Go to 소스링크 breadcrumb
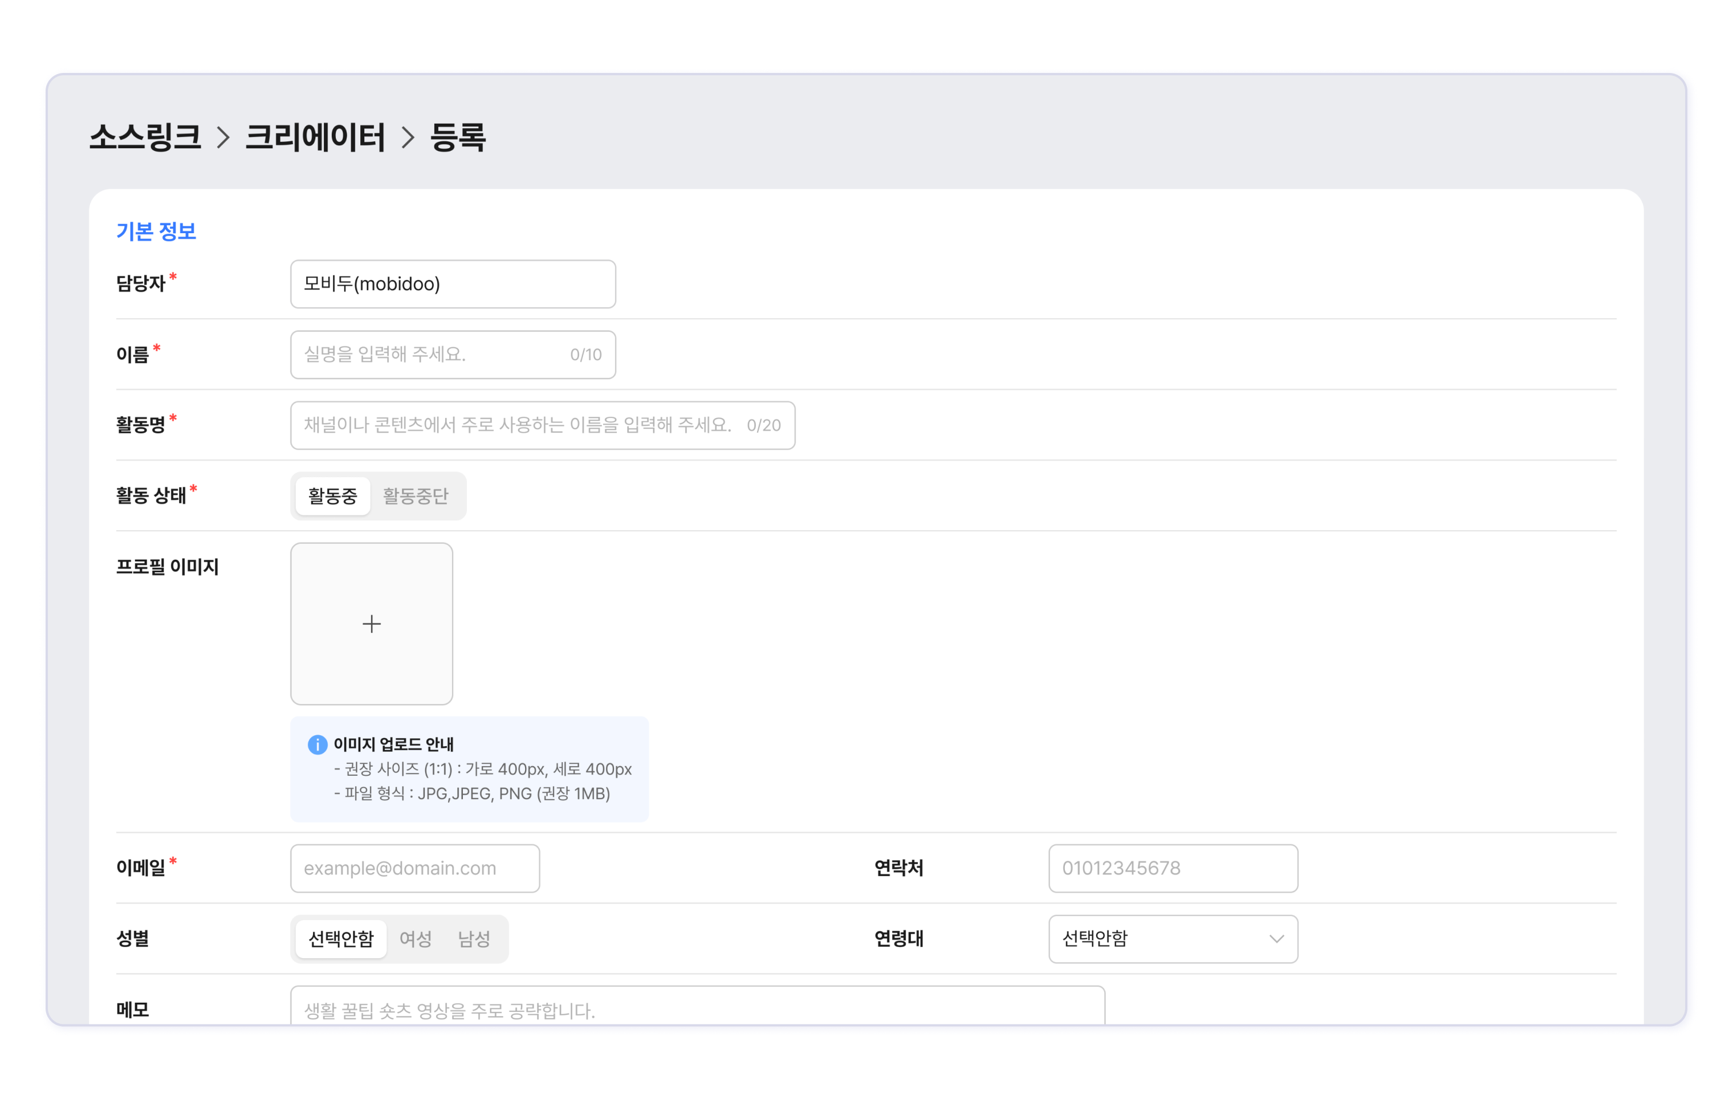The width and height of the screenshot is (1733, 1099). point(145,137)
